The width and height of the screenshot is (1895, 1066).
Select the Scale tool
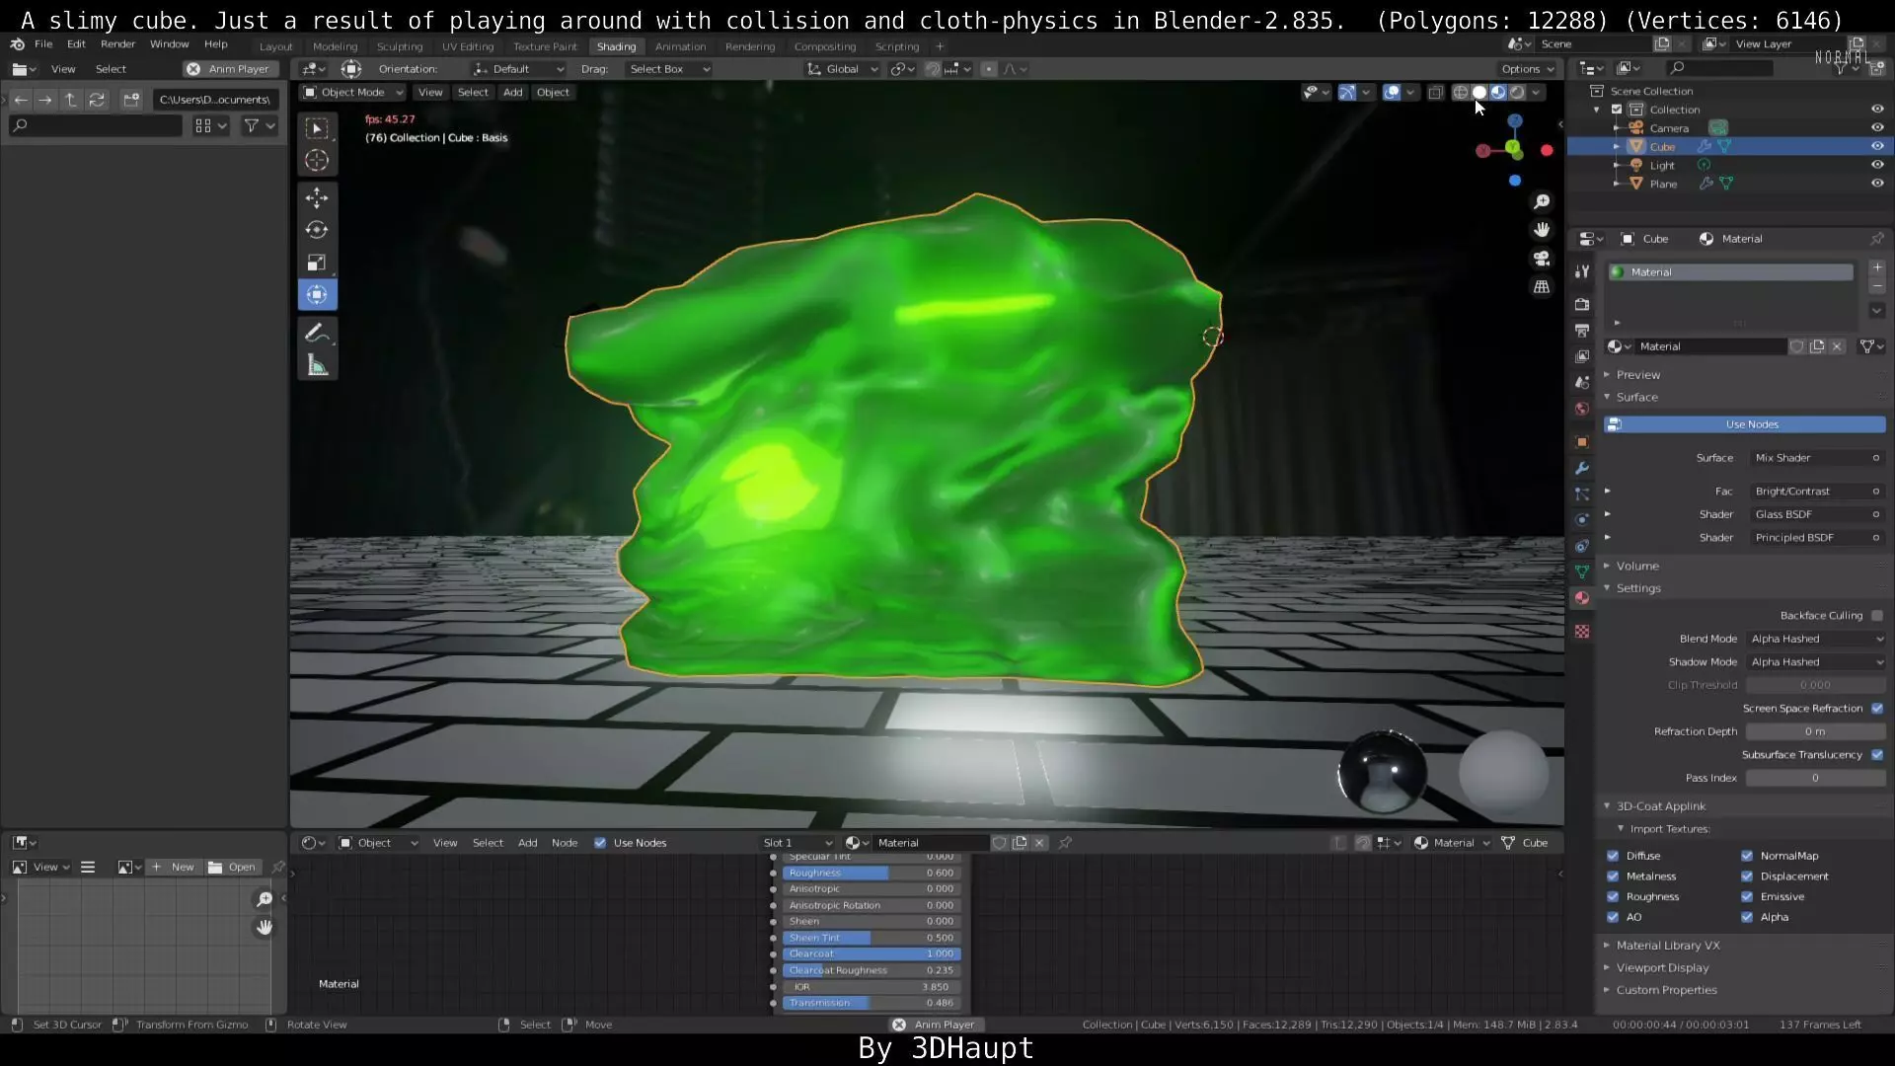317,263
